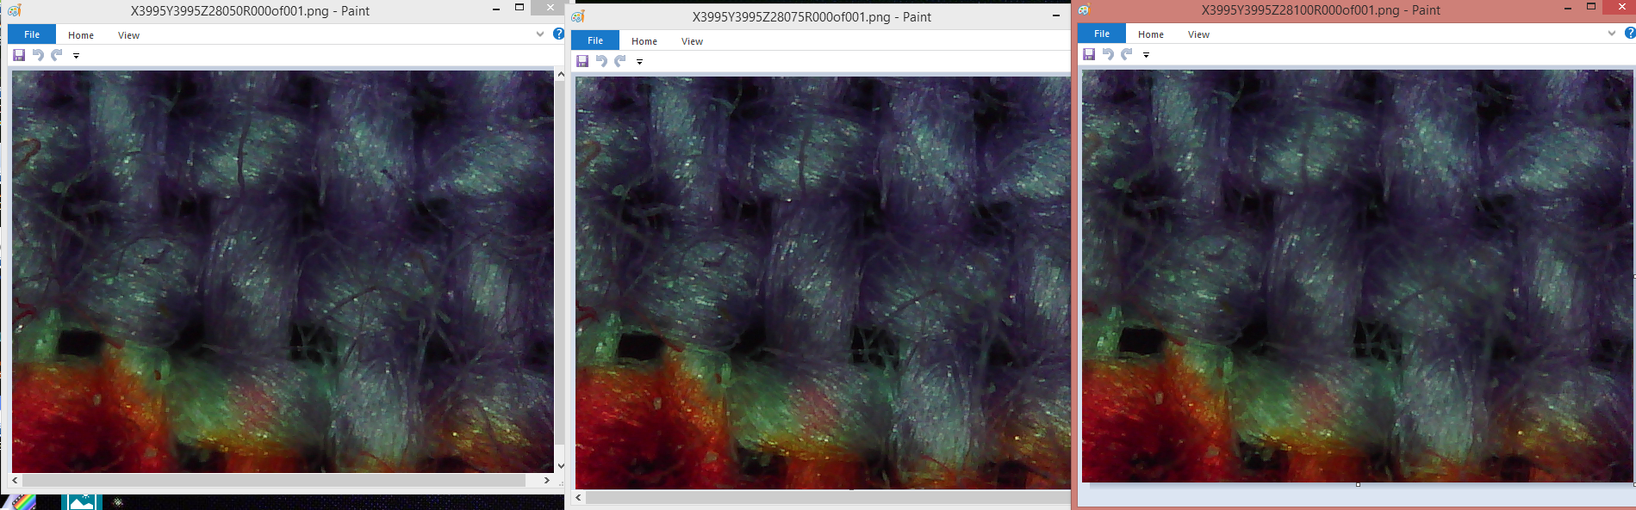
Task: Click Save icon in the Z28050 Paint window
Action: (x=19, y=55)
